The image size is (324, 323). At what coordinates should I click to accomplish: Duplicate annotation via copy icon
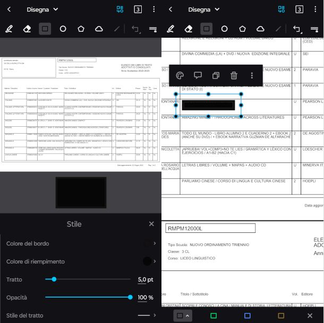point(216,75)
